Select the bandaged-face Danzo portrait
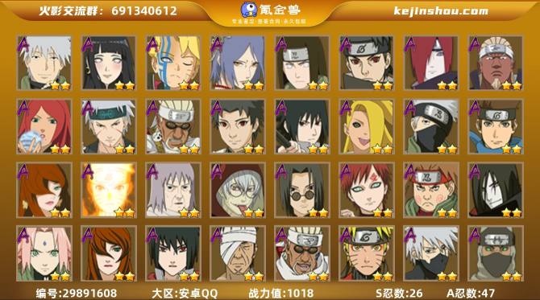 [x=238, y=253]
